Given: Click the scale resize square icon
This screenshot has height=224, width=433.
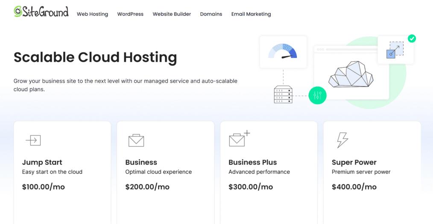Looking at the screenshot, I should pyautogui.click(x=395, y=50).
